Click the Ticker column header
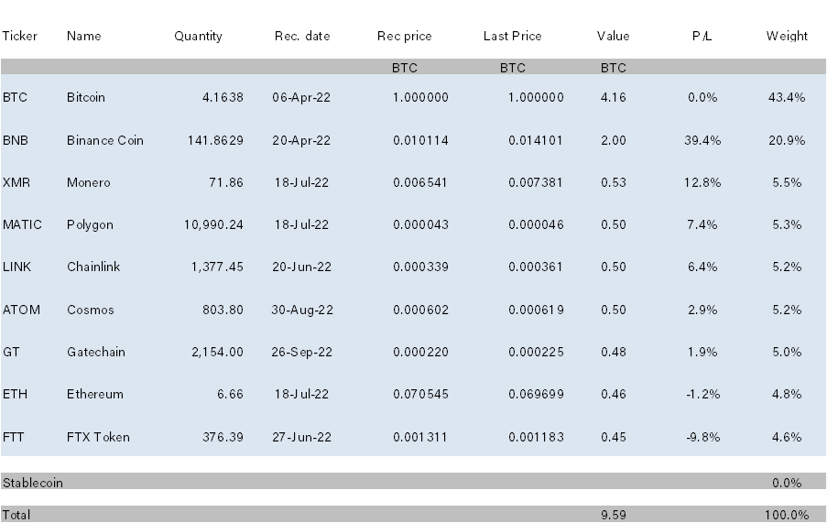Screen dimensions: 827x523 point(20,36)
